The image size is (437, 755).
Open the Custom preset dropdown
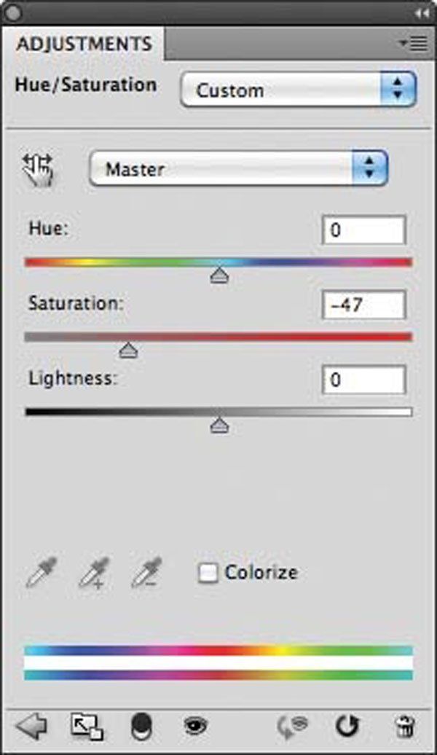299,90
